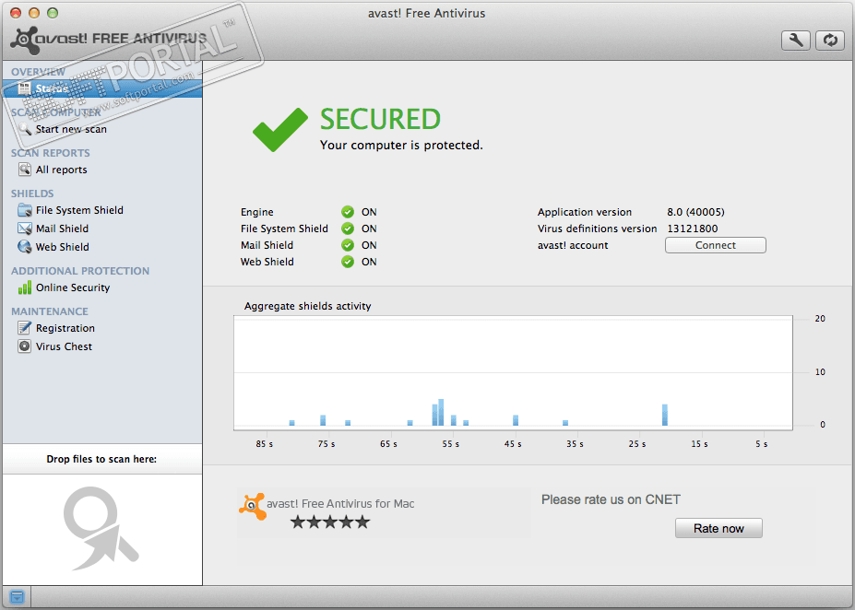
Task: Click the Engine status label
Action: [x=256, y=212]
